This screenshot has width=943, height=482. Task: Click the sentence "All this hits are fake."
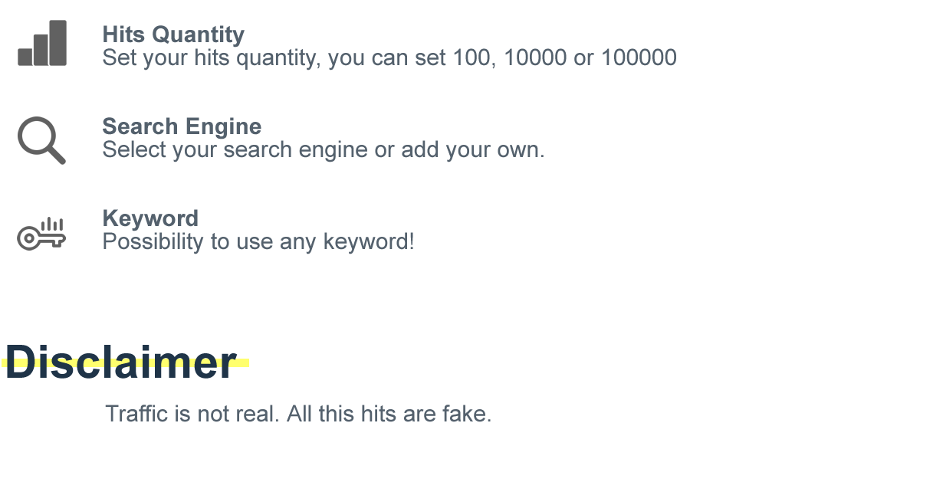[x=389, y=415]
